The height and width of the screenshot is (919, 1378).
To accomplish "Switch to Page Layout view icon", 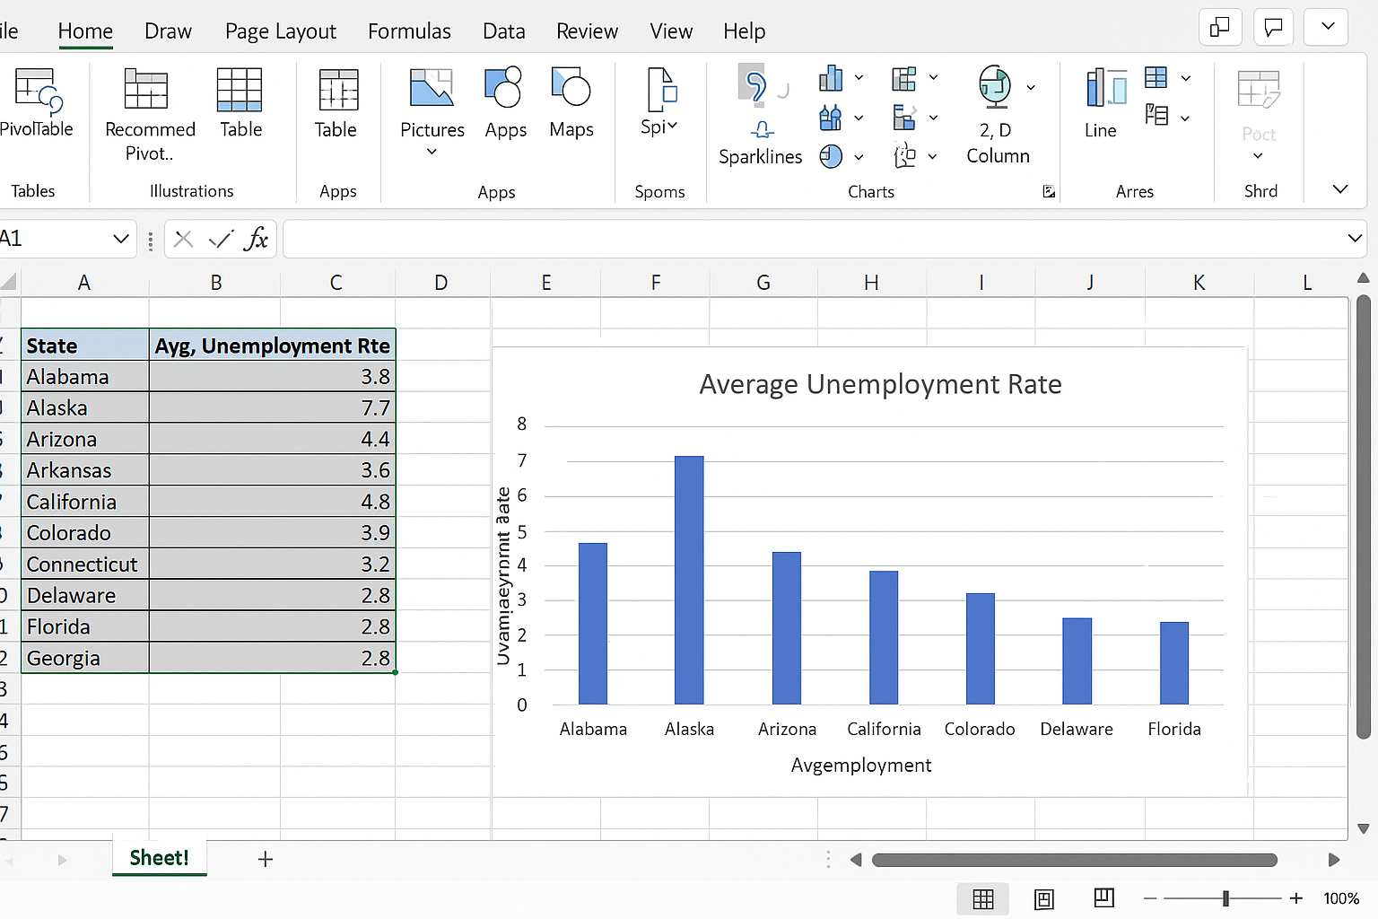I will [1044, 898].
